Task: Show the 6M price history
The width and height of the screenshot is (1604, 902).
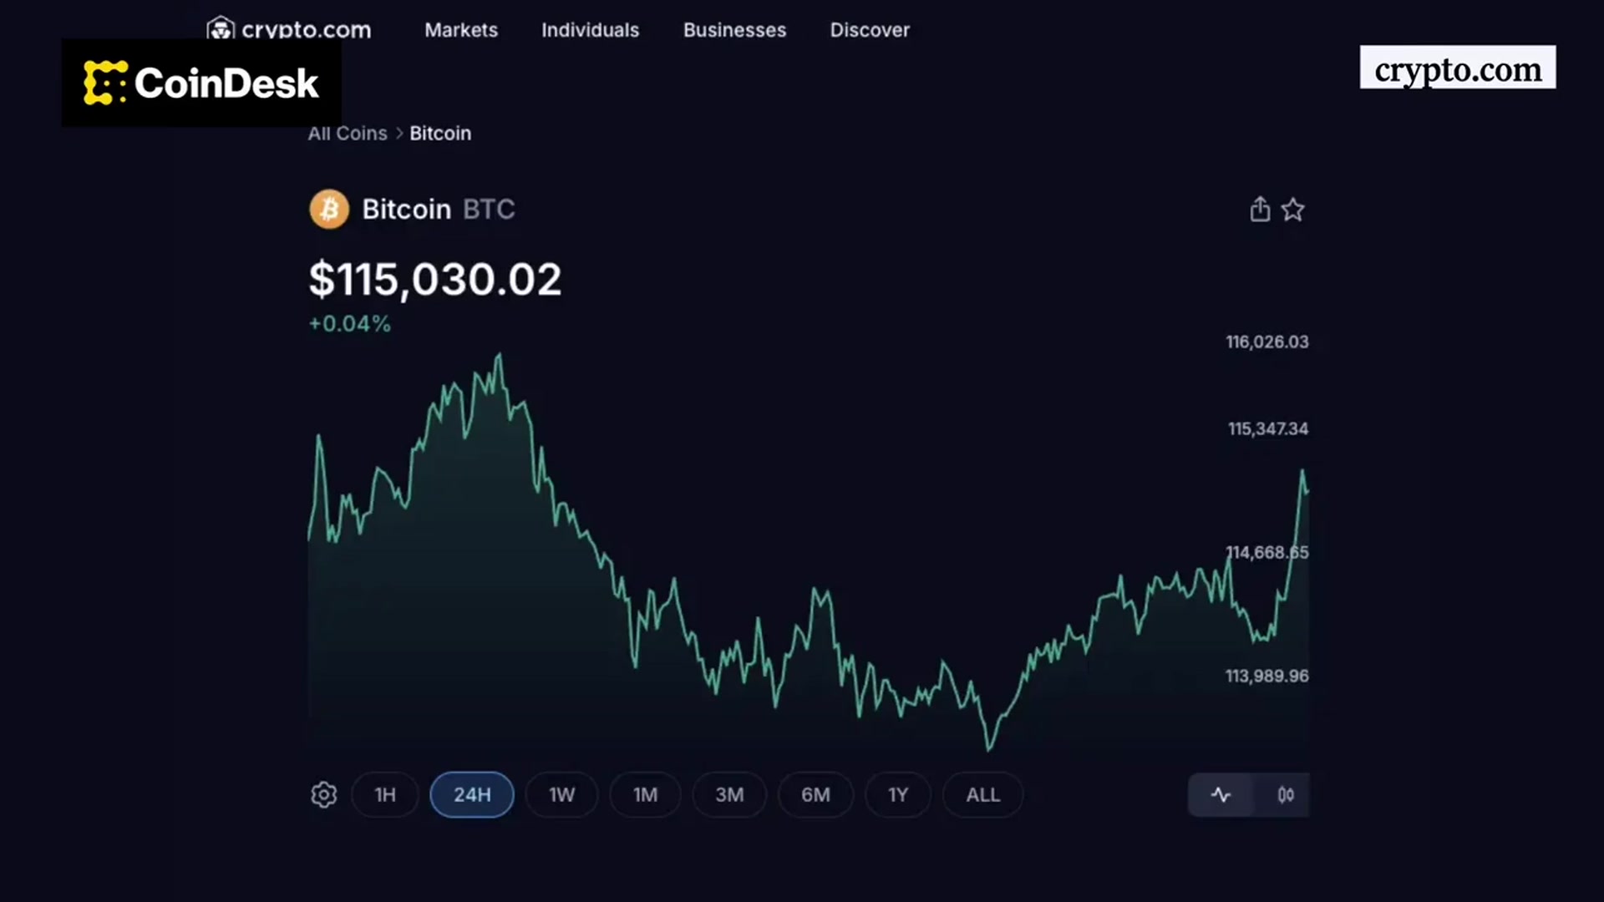Action: tap(815, 794)
